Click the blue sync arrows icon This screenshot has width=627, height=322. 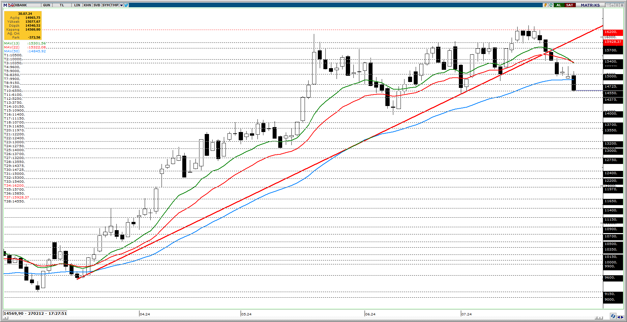pos(613,316)
